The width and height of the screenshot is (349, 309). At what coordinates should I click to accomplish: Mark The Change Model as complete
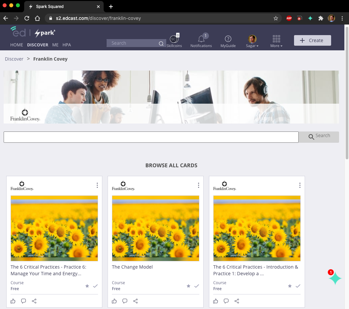point(197,286)
